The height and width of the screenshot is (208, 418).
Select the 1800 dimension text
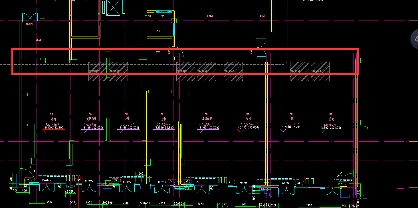click(x=140, y=174)
